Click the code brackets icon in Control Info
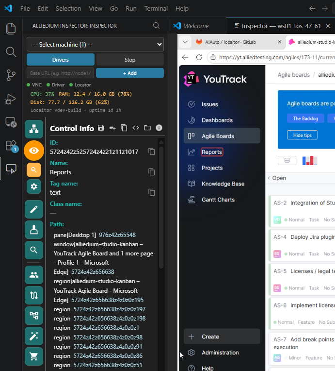Image resolution: width=335 pixels, height=371 pixels. pyautogui.click(x=136, y=128)
